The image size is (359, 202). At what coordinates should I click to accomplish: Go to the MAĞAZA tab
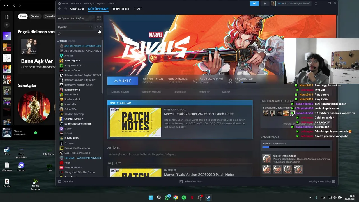tap(77, 9)
